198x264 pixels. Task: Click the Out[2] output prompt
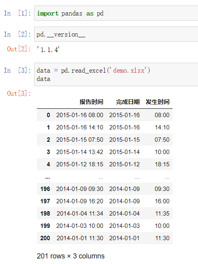coord(19,49)
